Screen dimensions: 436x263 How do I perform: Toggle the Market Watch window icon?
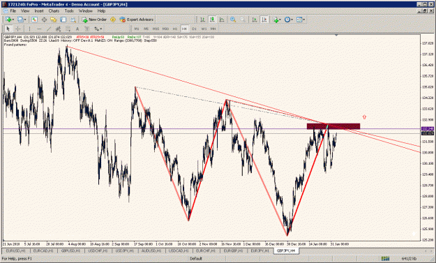pyautogui.click(x=34, y=20)
